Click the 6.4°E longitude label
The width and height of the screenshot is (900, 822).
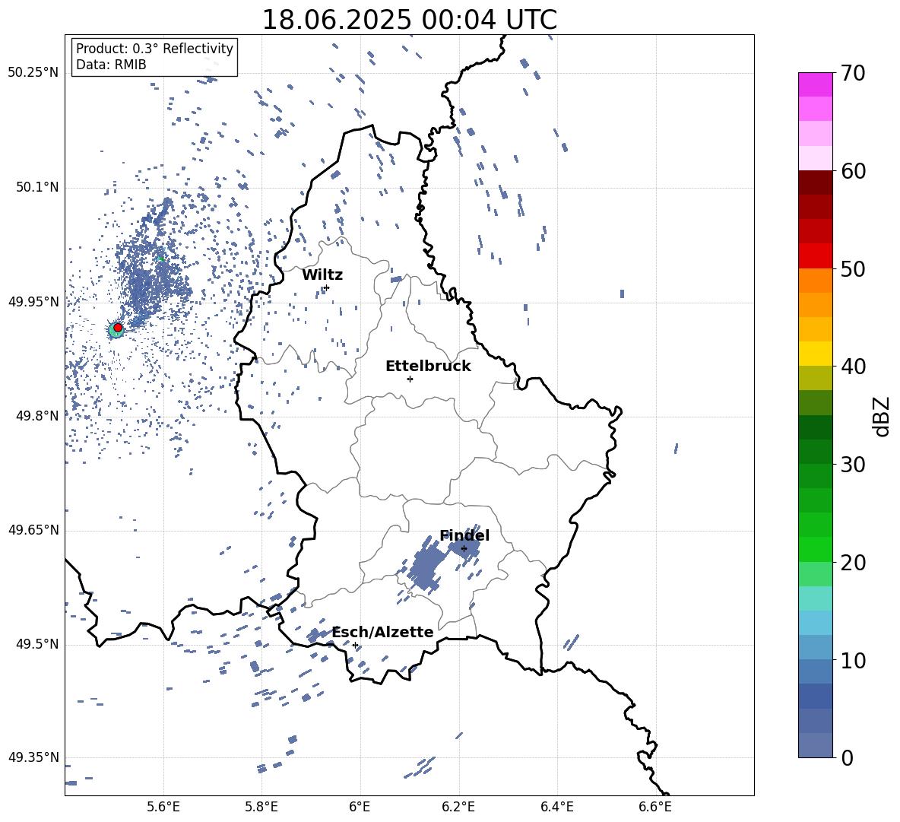point(556,807)
